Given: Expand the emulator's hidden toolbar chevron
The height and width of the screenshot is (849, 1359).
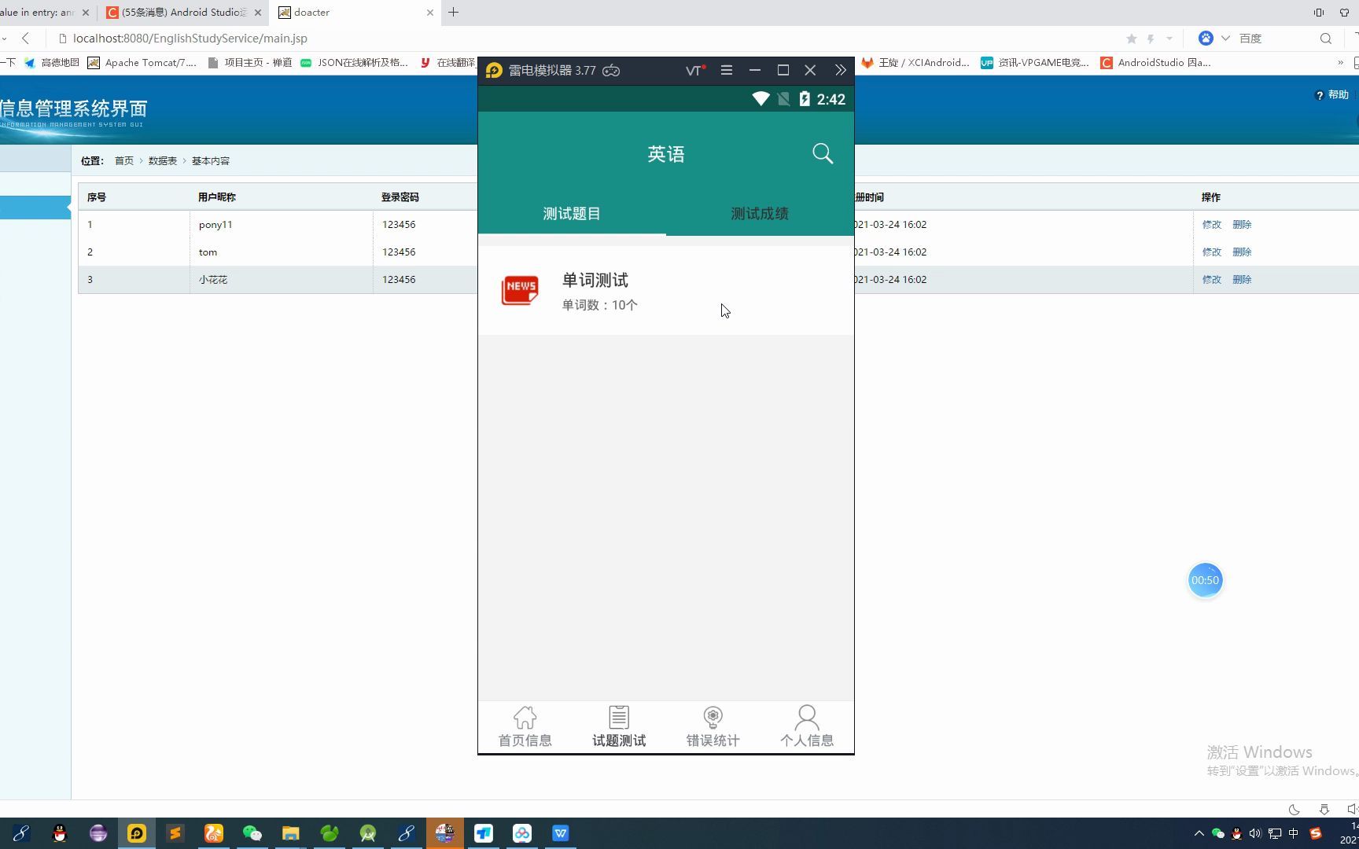Looking at the screenshot, I should [x=840, y=70].
